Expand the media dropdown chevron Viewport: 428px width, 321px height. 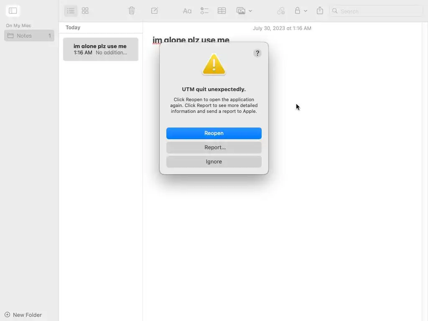point(250,11)
